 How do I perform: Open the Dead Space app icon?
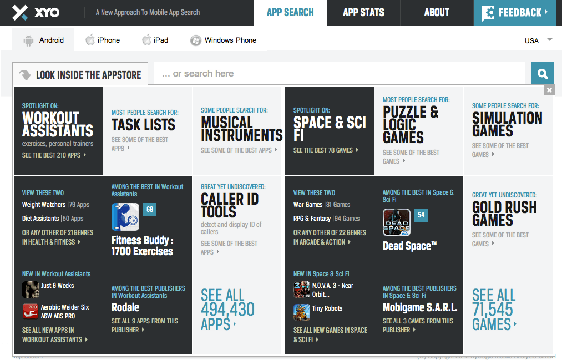point(397,222)
